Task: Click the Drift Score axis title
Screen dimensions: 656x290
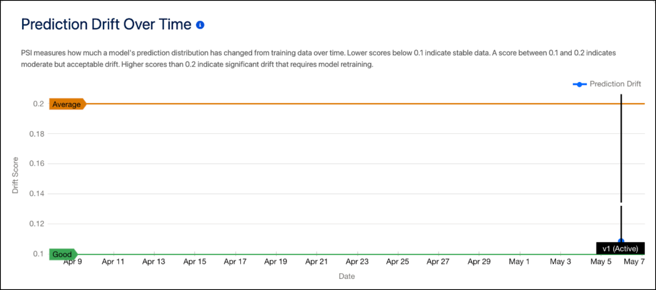Action: tap(15, 175)
